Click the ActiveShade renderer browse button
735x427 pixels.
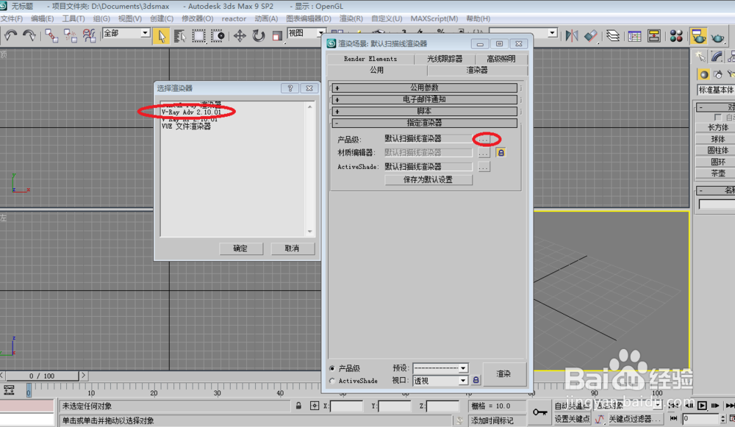[484, 167]
